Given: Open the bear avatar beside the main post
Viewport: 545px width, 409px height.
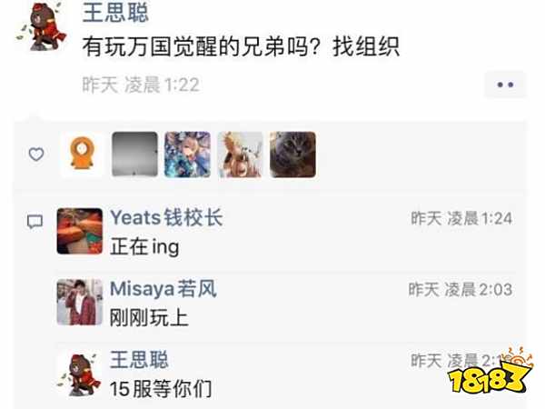Looking at the screenshot, I should (x=42, y=26).
